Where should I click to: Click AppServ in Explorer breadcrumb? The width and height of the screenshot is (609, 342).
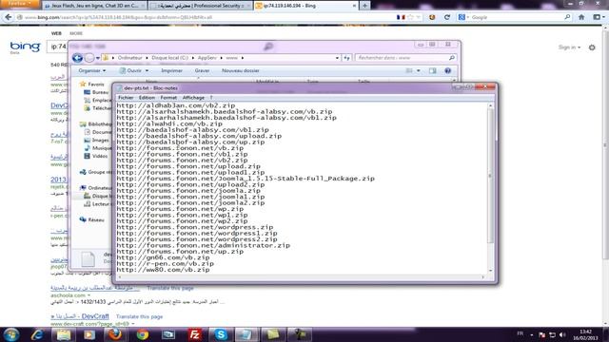pyautogui.click(x=207, y=58)
